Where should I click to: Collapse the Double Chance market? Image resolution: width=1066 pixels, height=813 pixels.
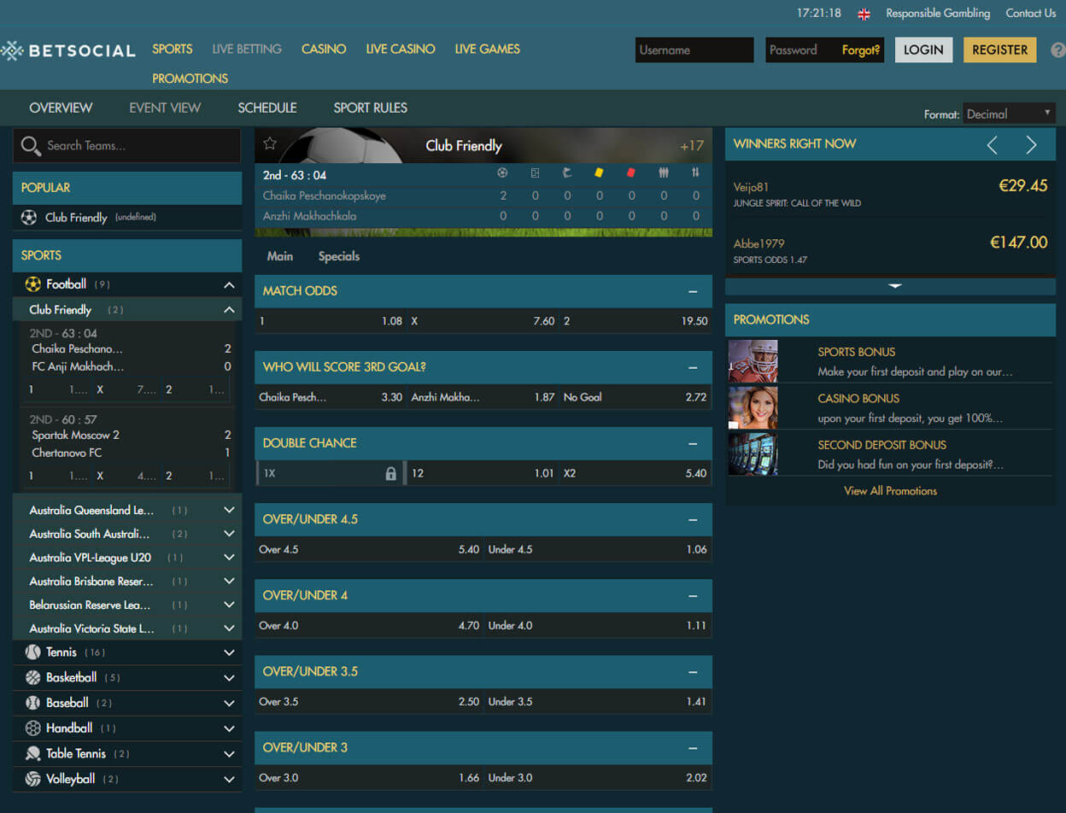pyautogui.click(x=693, y=443)
